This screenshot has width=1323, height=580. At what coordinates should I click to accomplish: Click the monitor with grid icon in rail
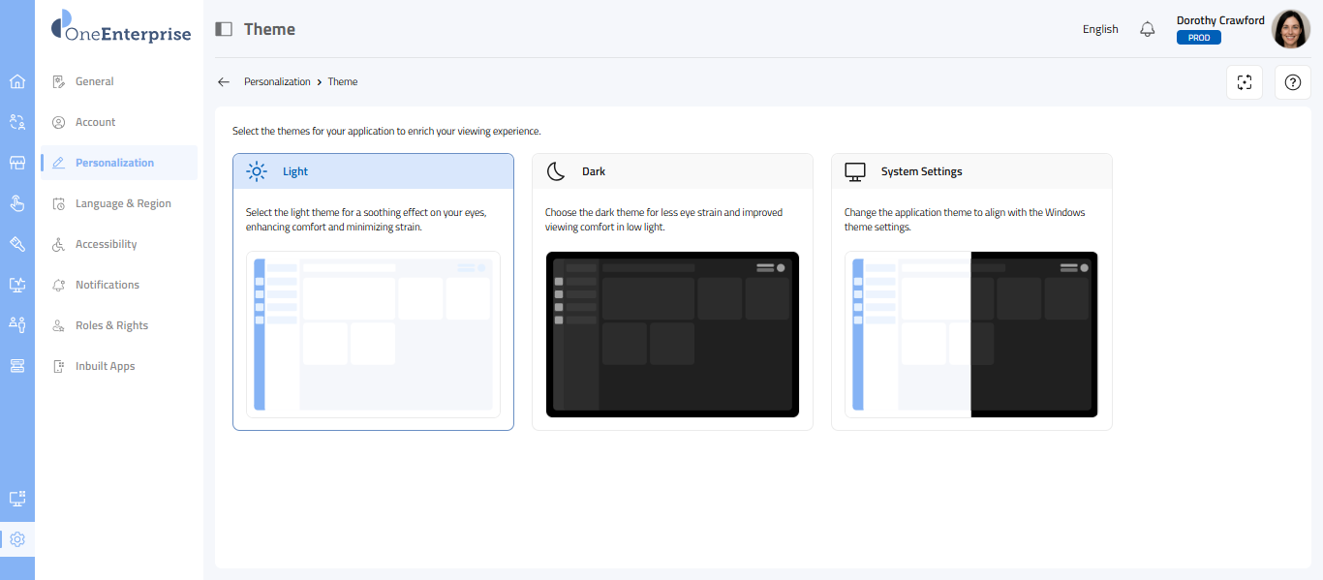click(16, 499)
